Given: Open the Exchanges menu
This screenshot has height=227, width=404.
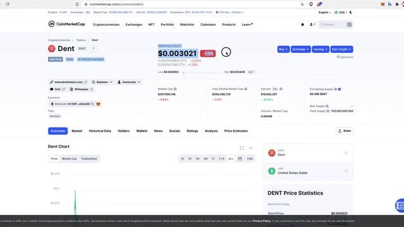Looking at the screenshot, I should click(134, 25).
